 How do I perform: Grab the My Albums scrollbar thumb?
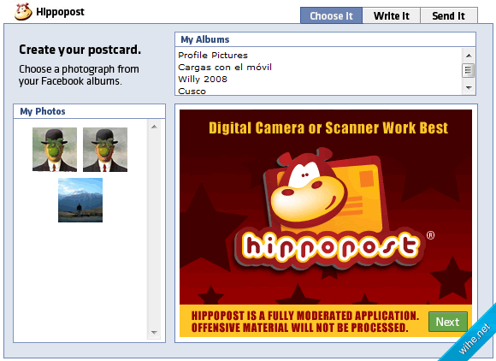468,70
